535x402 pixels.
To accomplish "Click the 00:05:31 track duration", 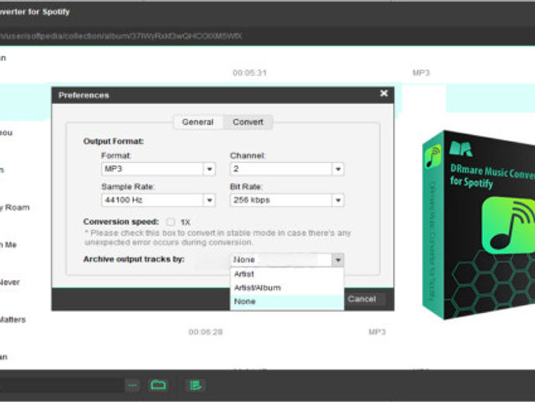I will [x=250, y=73].
